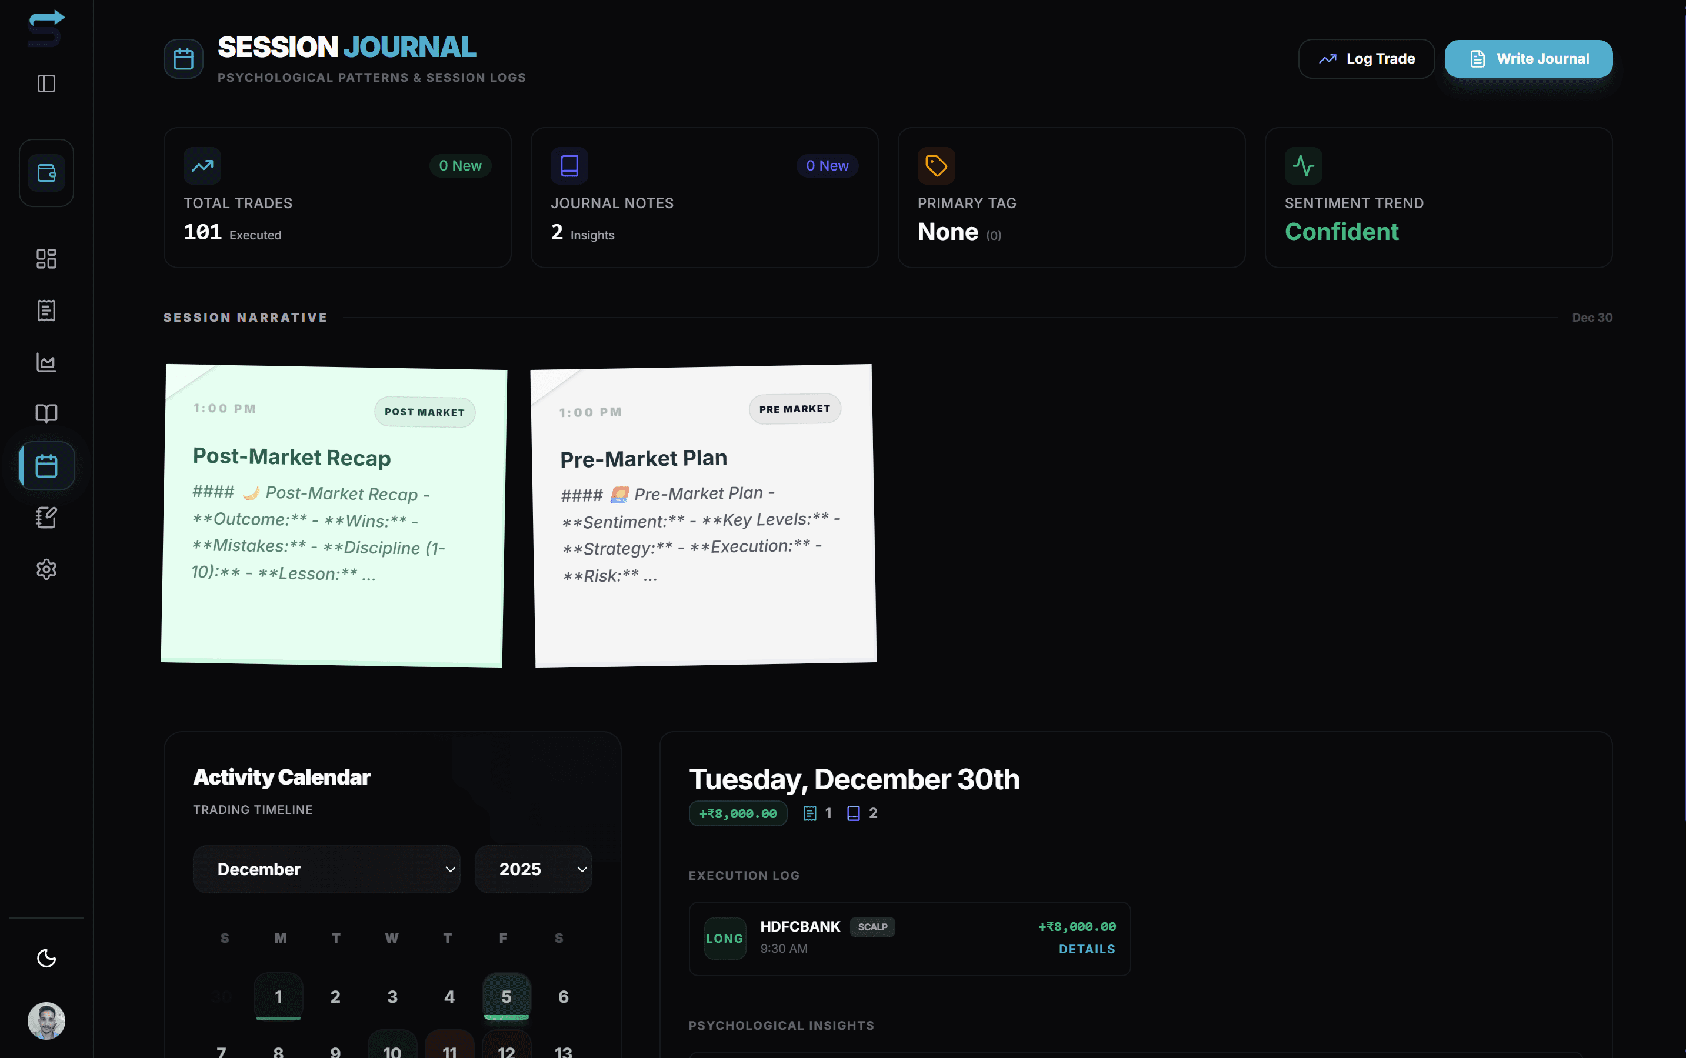The image size is (1686, 1058).
Task: Select day 1 in the Activity Calendar
Action: (278, 996)
